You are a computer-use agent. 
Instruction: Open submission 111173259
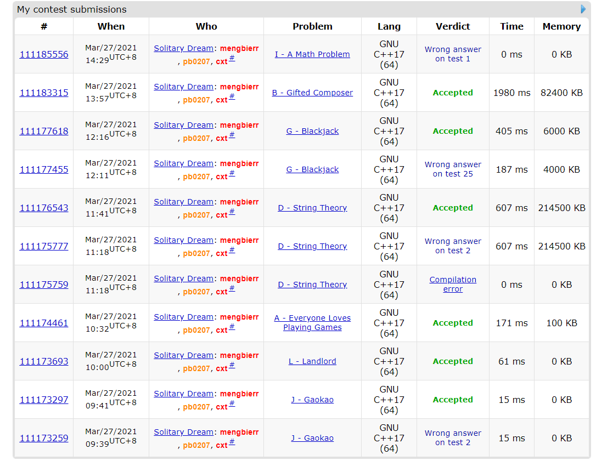pyautogui.click(x=44, y=438)
